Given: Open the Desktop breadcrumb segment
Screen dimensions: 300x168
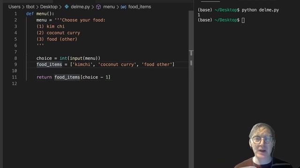Looking at the screenshot, I should point(49,7).
